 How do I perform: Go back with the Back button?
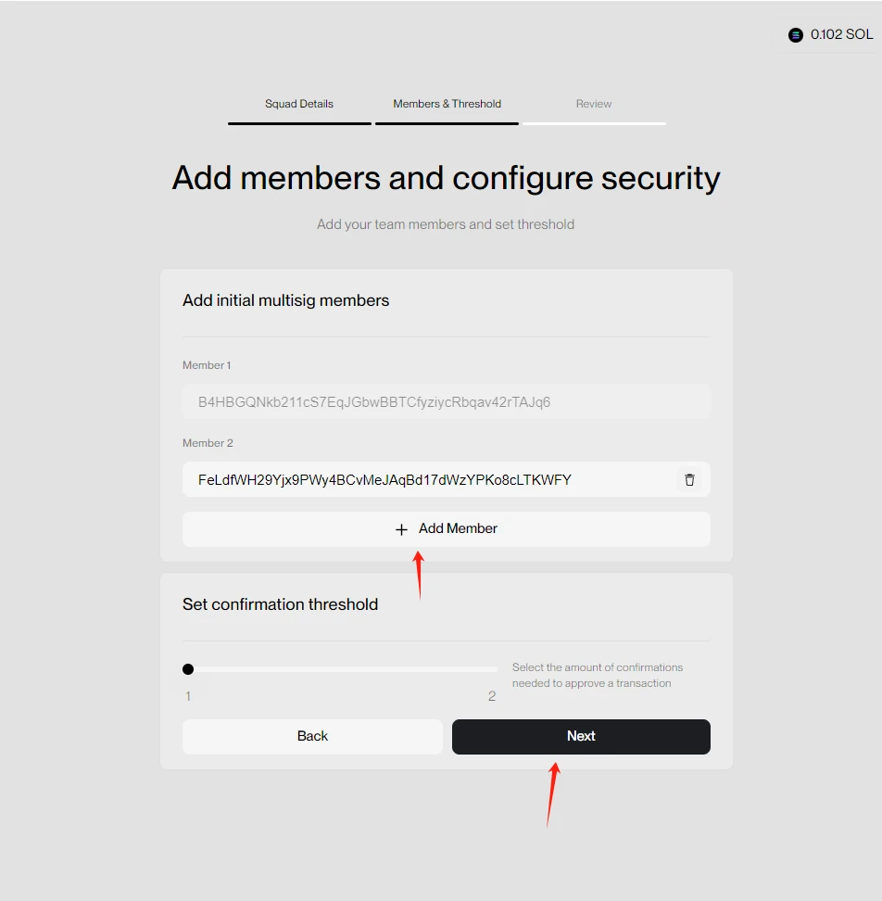click(312, 736)
